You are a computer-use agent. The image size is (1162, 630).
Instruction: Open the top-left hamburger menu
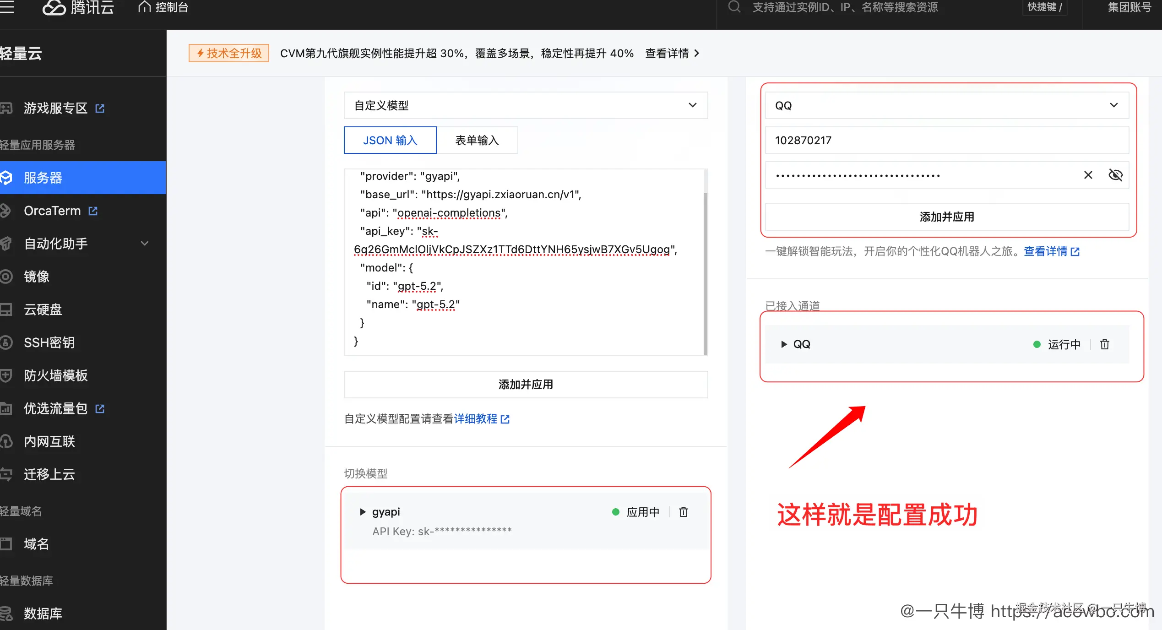pyautogui.click(x=7, y=7)
